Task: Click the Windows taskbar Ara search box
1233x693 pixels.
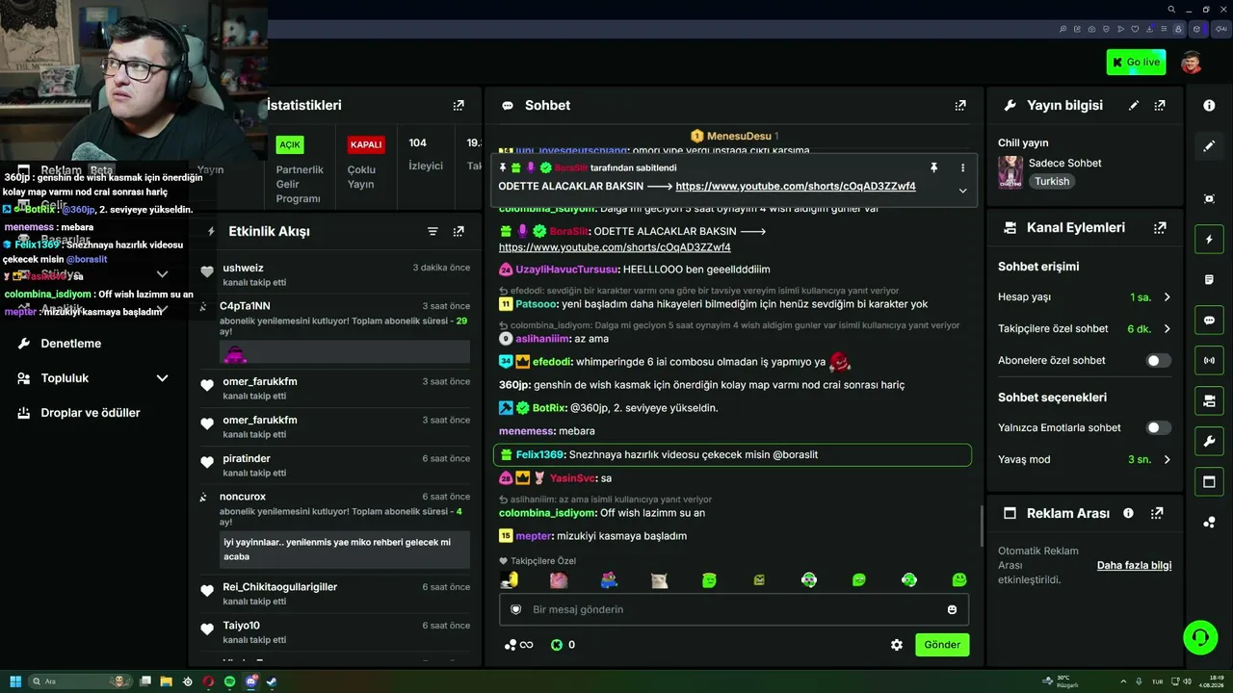Action: 81,681
